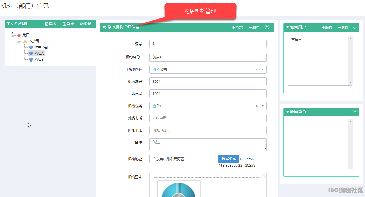365x197 pixels.
Task: Open the 机构分类 dropdown arrow
Action: pos(262,106)
